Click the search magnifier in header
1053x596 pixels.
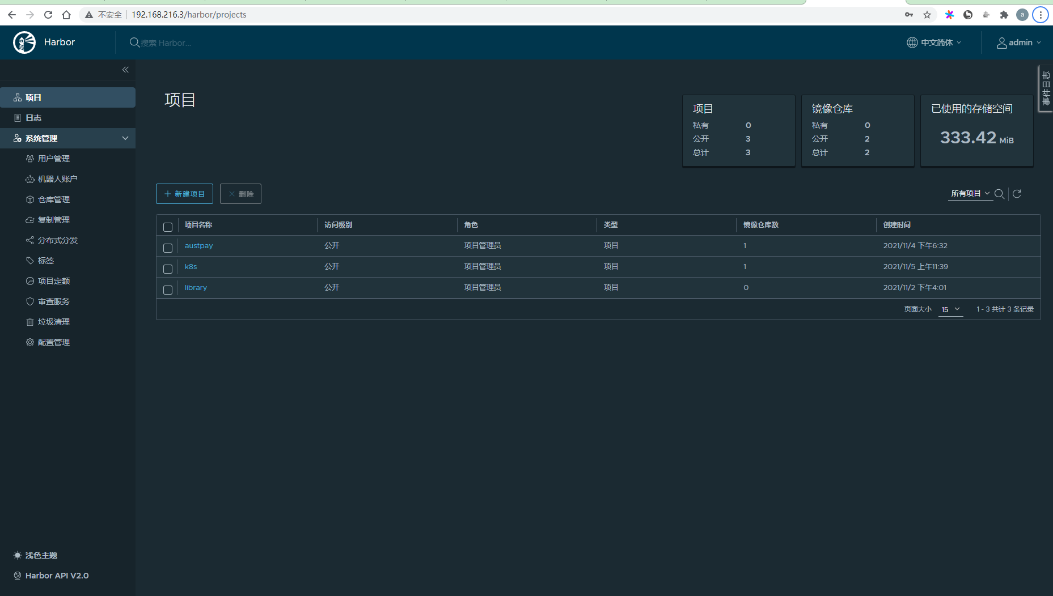click(134, 42)
